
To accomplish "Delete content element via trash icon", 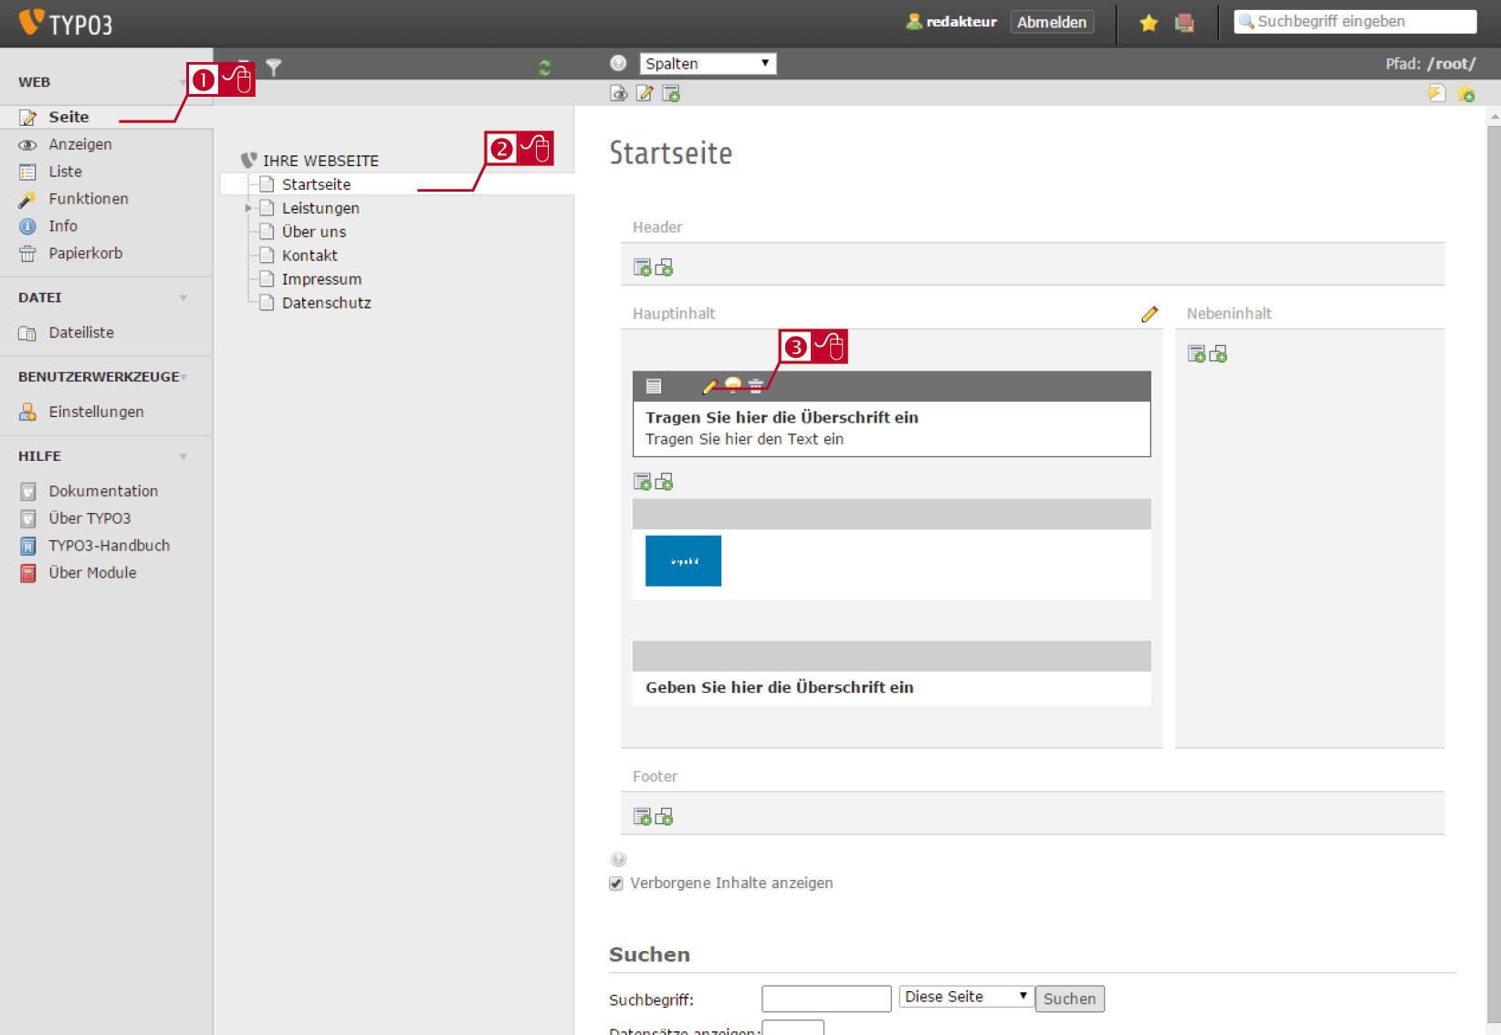I will point(756,386).
